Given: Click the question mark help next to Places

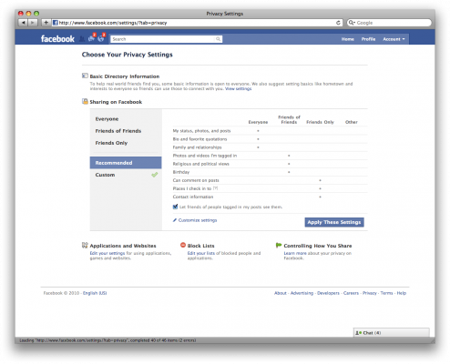Looking at the screenshot, I should pos(215,188).
